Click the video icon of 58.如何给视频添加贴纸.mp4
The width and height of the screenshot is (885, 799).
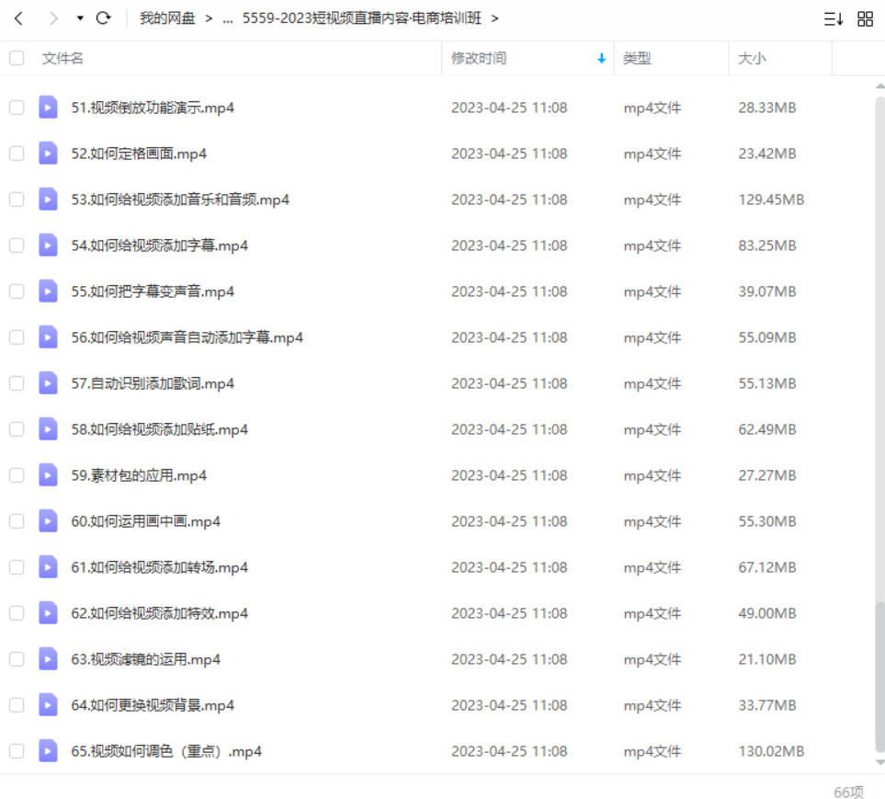(x=48, y=429)
